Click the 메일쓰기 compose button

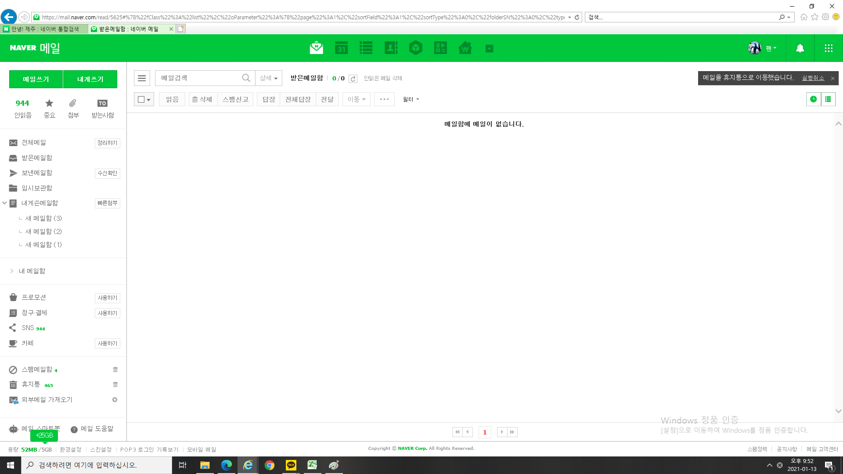(36, 79)
